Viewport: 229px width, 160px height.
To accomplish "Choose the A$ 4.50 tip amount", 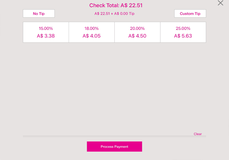I will pos(137,36).
